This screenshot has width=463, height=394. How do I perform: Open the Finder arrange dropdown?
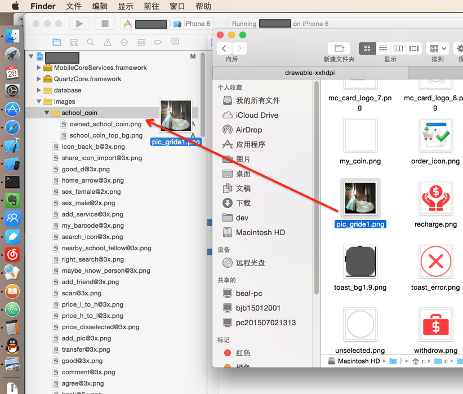click(x=438, y=48)
